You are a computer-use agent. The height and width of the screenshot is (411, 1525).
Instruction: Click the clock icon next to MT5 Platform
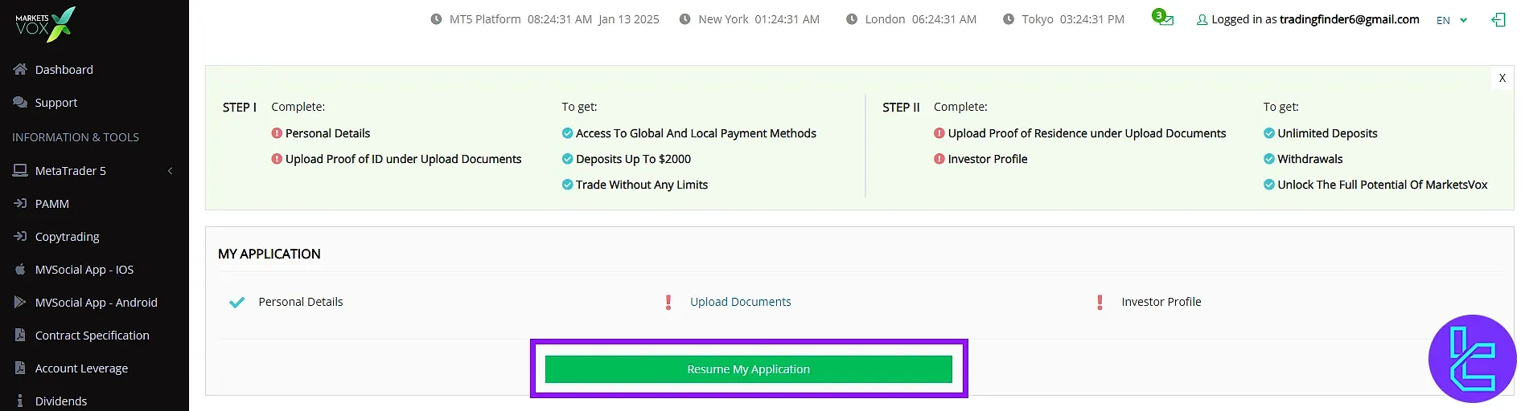tap(436, 19)
